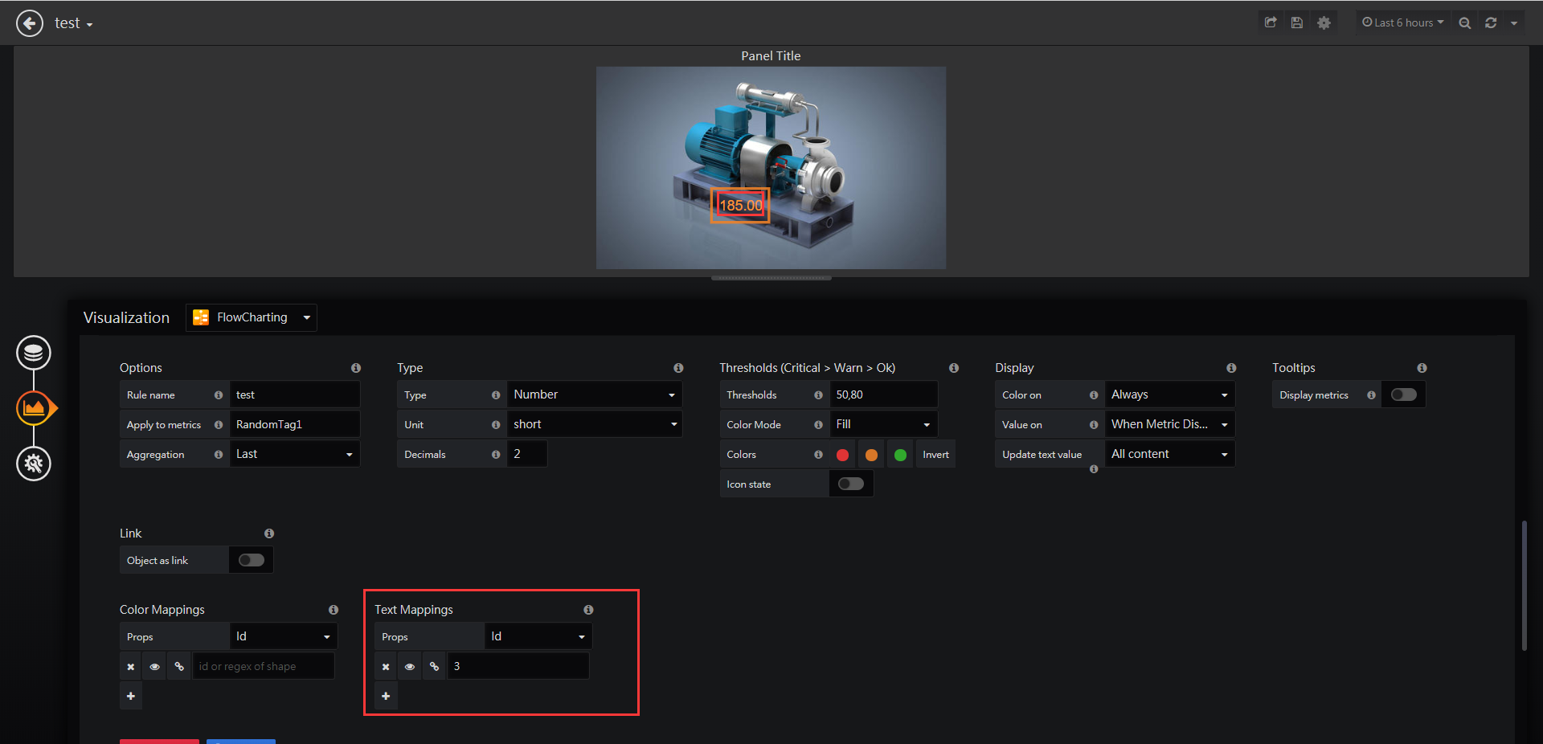This screenshot has height=744, width=1543.
Task: Click the Invert colors button
Action: point(935,454)
